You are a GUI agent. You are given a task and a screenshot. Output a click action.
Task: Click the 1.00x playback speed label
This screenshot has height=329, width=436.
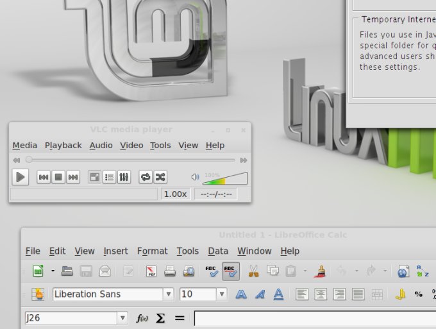[x=175, y=194]
